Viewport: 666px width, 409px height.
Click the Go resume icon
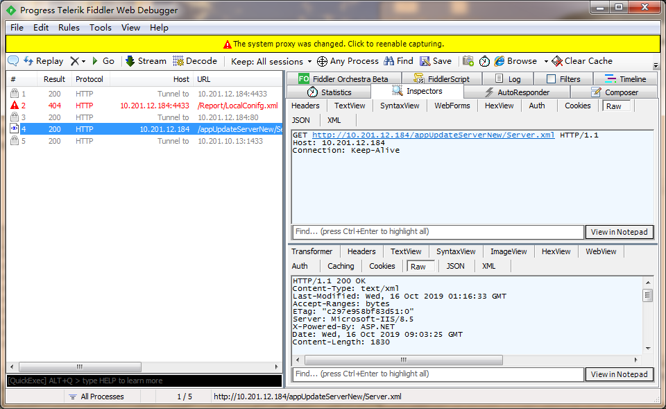tap(97, 60)
